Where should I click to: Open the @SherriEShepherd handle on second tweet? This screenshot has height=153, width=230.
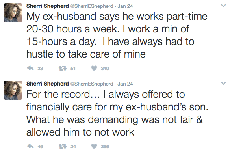coord(92,84)
